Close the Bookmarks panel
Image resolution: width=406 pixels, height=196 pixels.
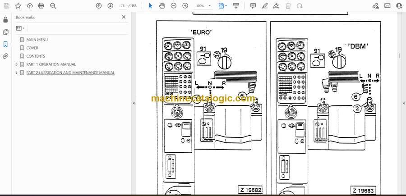click(x=124, y=17)
